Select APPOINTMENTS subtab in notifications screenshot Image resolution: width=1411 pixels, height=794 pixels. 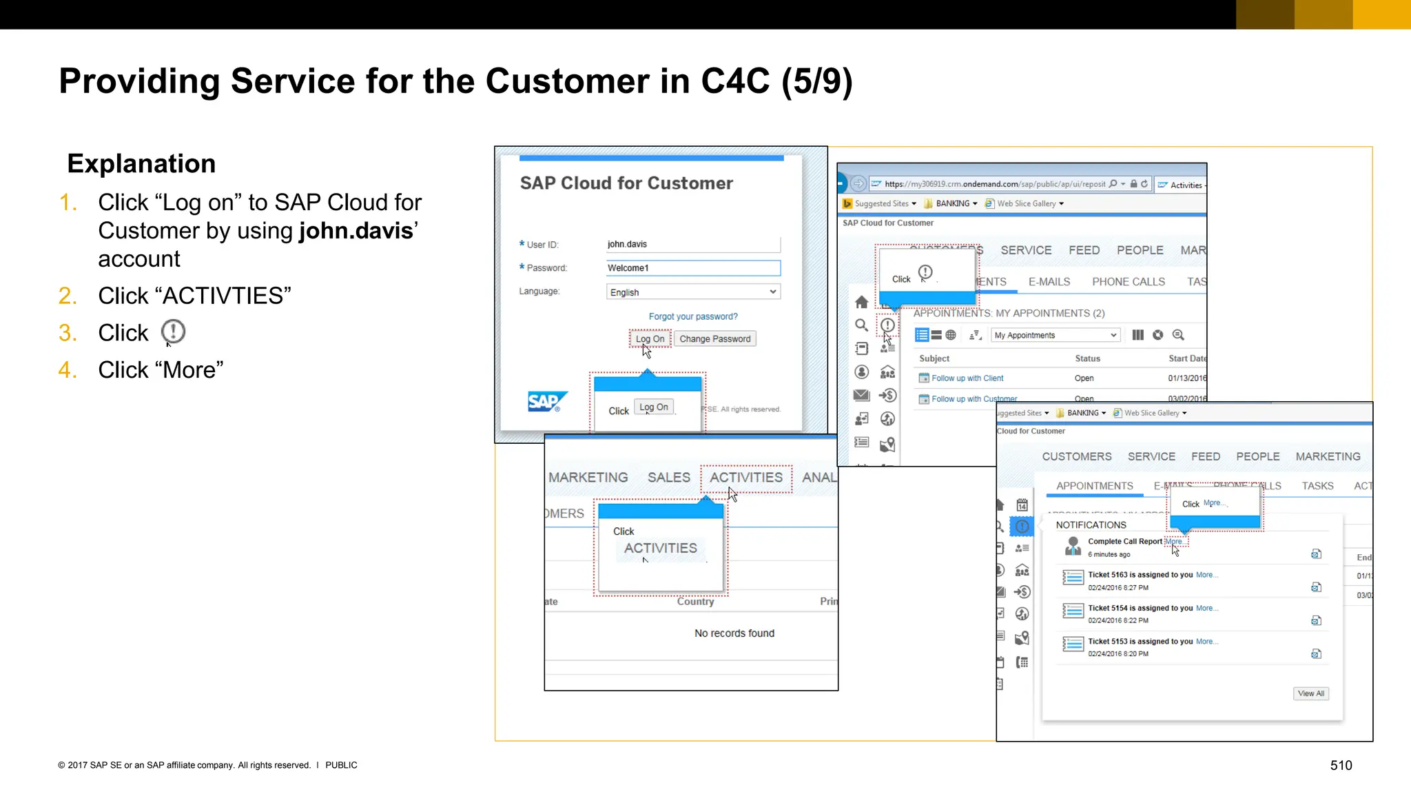[x=1094, y=486]
